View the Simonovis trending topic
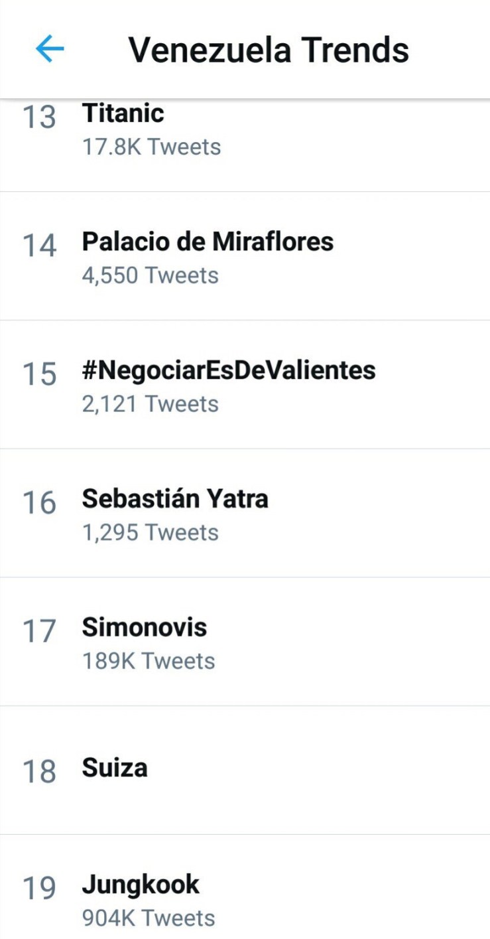Image resolution: width=490 pixels, height=939 pixels. 145,627
